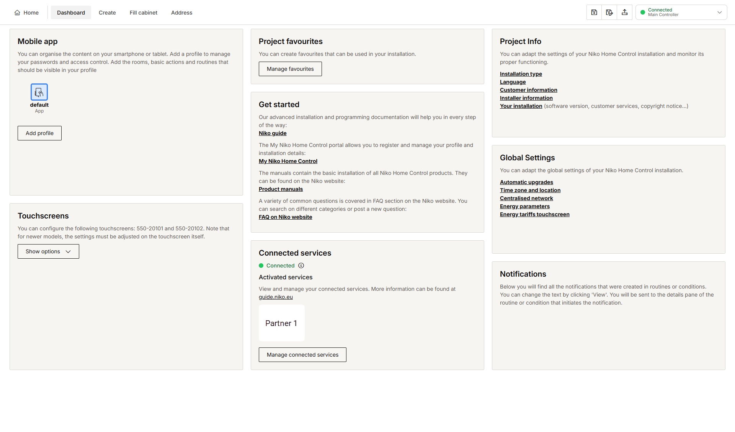The width and height of the screenshot is (735, 432).
Task: Open the default App profile icon
Action: 39,92
